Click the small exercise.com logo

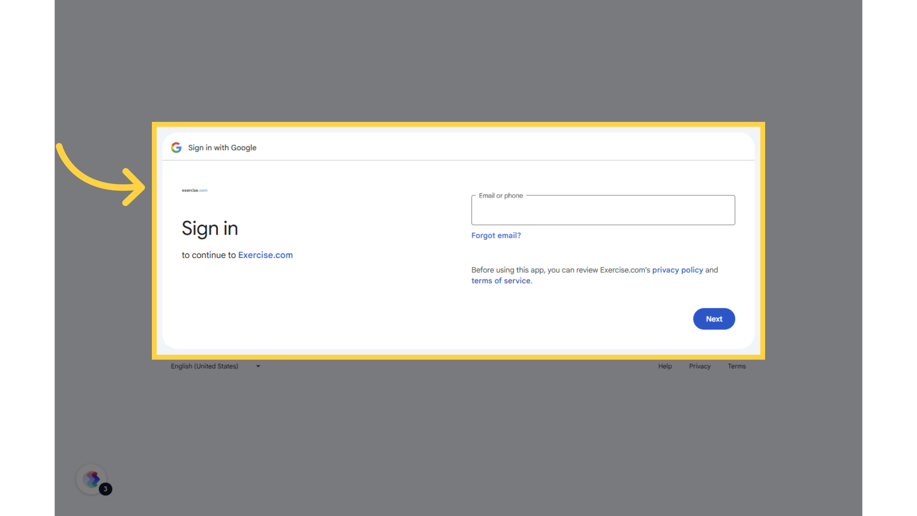click(x=194, y=190)
